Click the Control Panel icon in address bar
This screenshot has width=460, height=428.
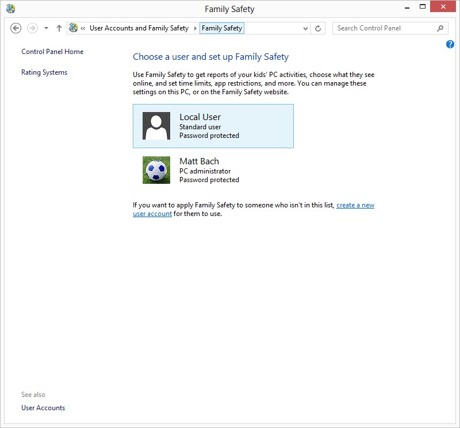click(73, 28)
